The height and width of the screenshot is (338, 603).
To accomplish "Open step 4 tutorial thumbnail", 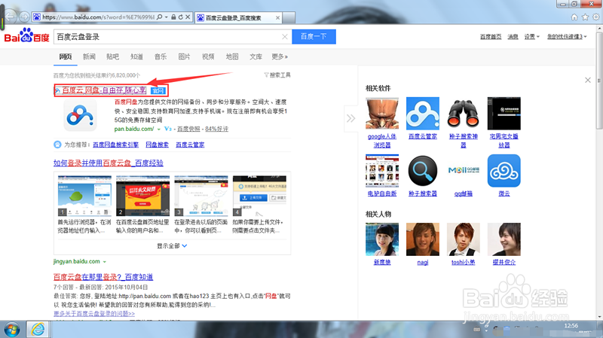I will click(259, 196).
